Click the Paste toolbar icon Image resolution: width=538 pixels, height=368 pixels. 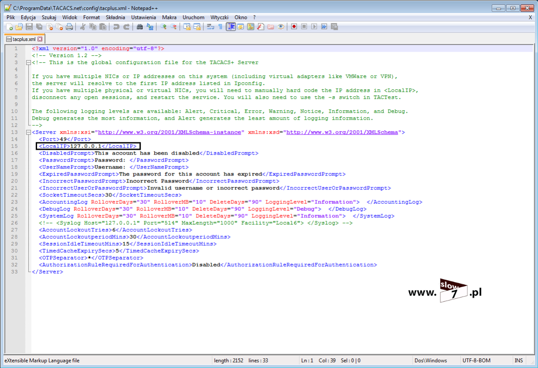(x=103, y=27)
